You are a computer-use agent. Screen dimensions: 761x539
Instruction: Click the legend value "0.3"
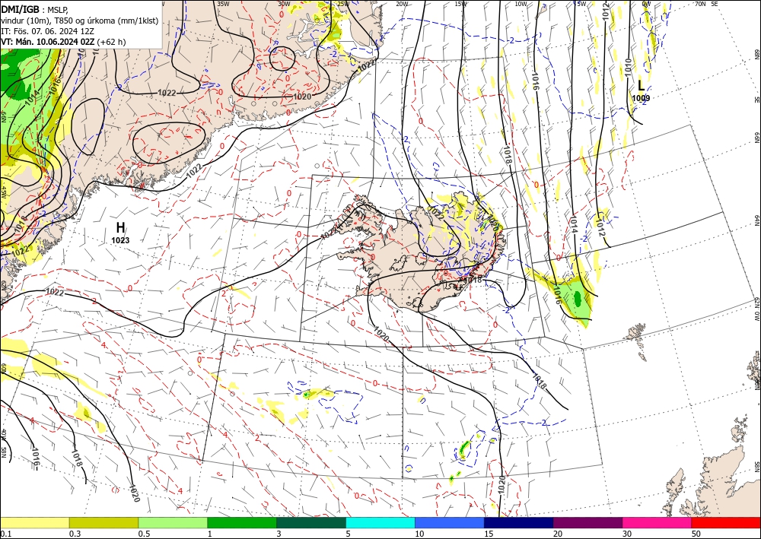(75, 534)
